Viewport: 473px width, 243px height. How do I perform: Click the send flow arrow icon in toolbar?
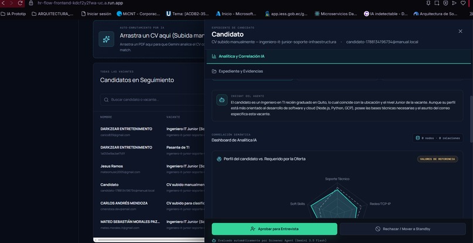454,3
